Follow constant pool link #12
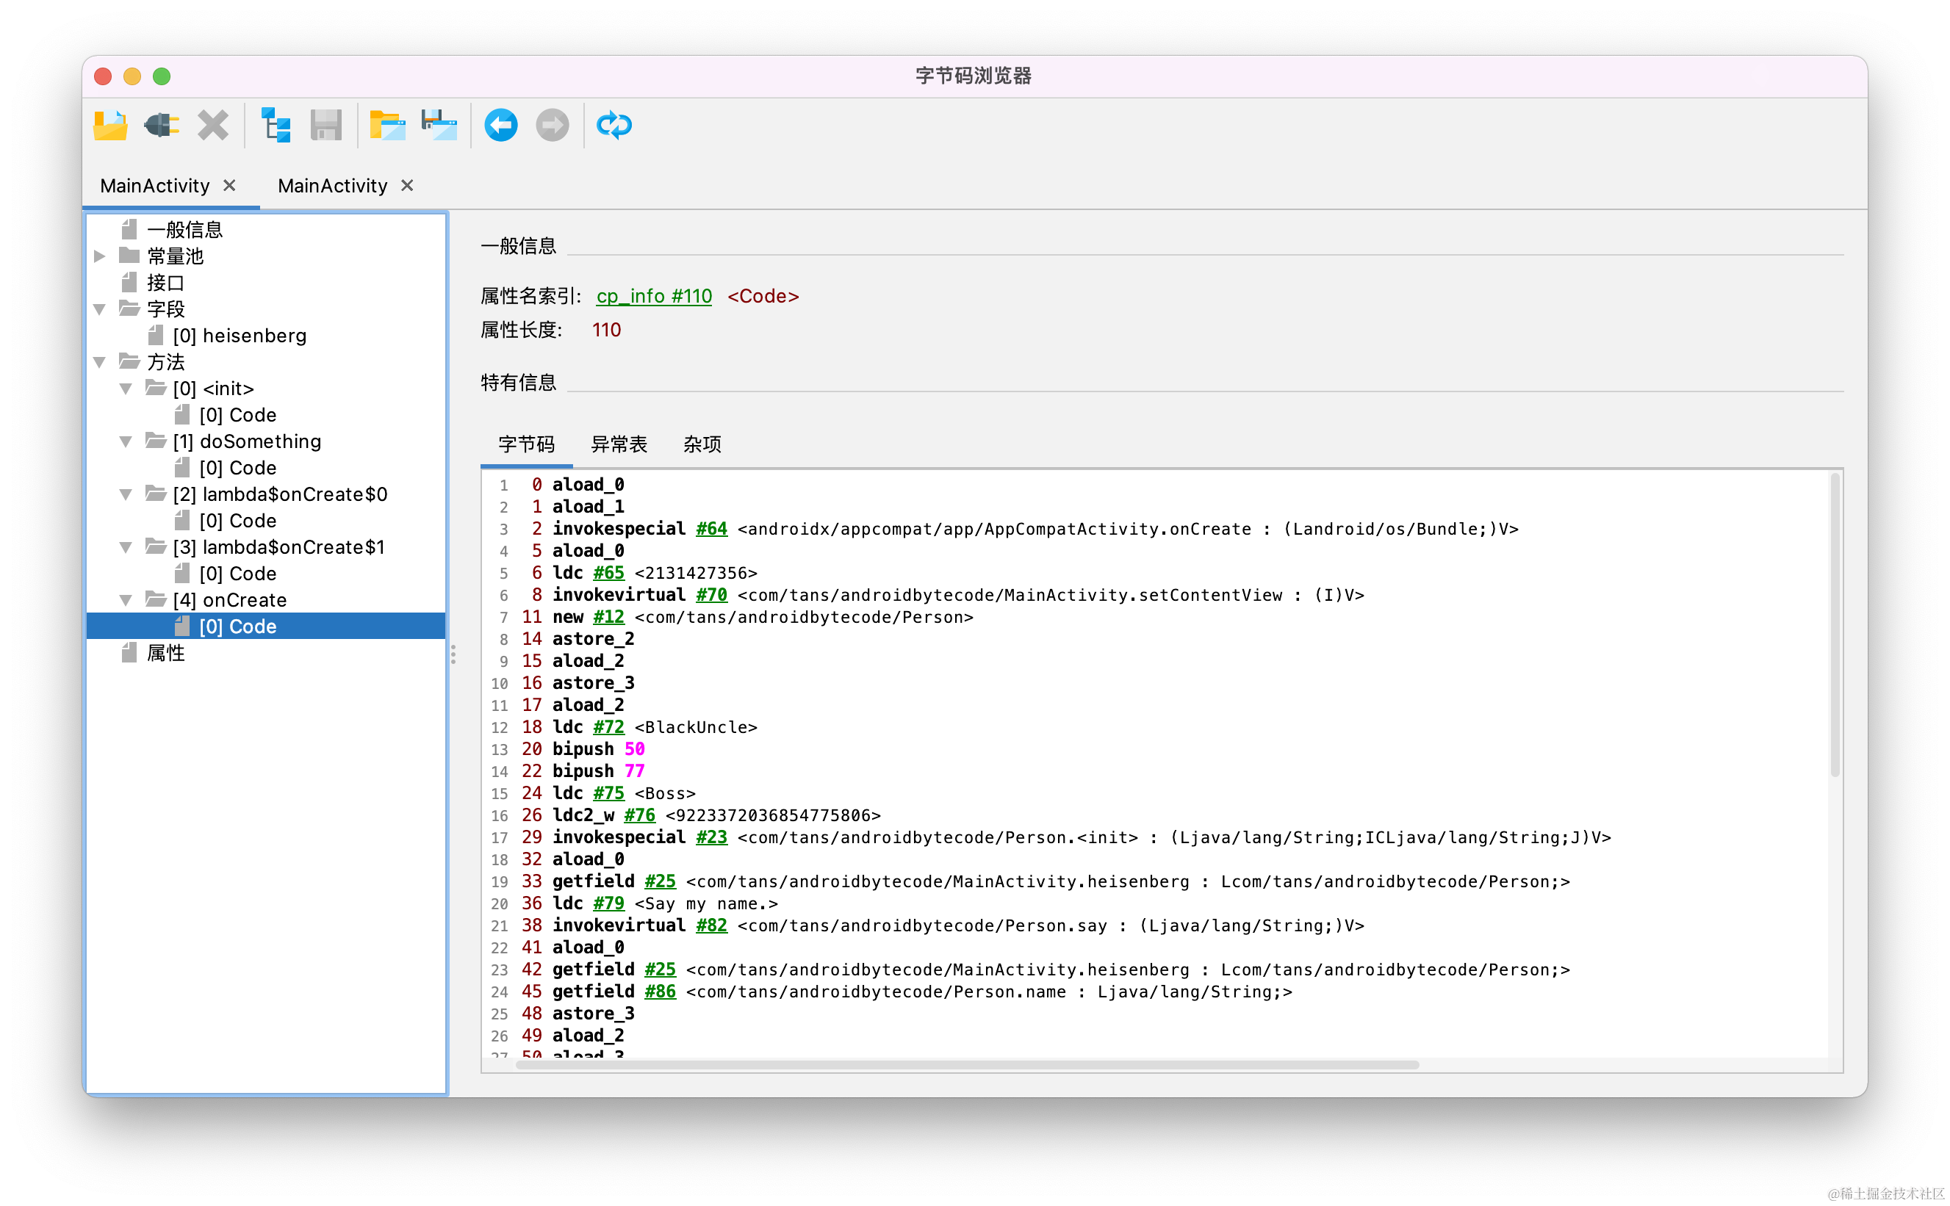The width and height of the screenshot is (1950, 1206). 609,616
